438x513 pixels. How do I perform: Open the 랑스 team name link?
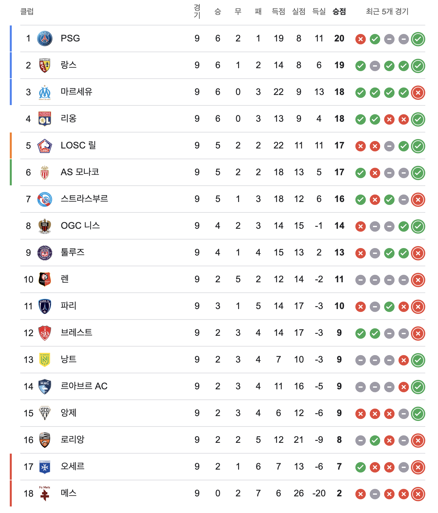[69, 65]
